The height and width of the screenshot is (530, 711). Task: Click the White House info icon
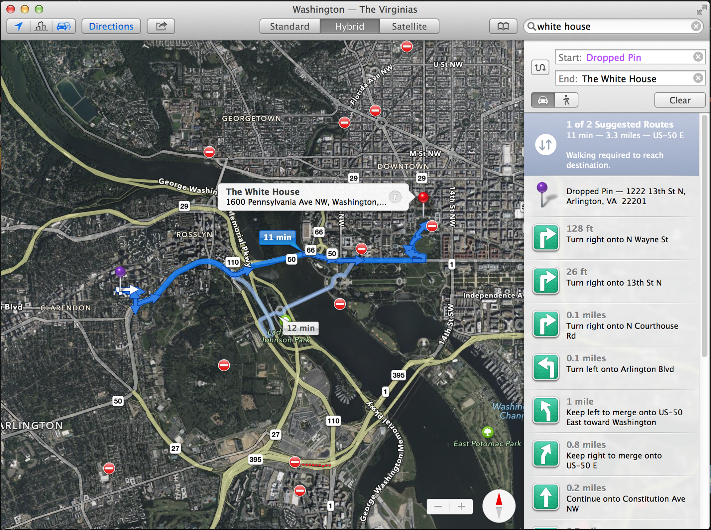click(395, 197)
